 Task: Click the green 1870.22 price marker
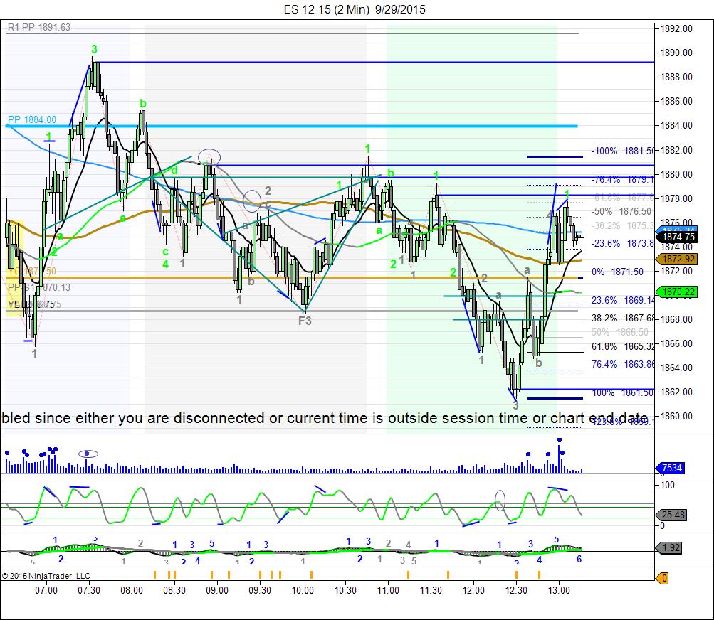click(678, 292)
